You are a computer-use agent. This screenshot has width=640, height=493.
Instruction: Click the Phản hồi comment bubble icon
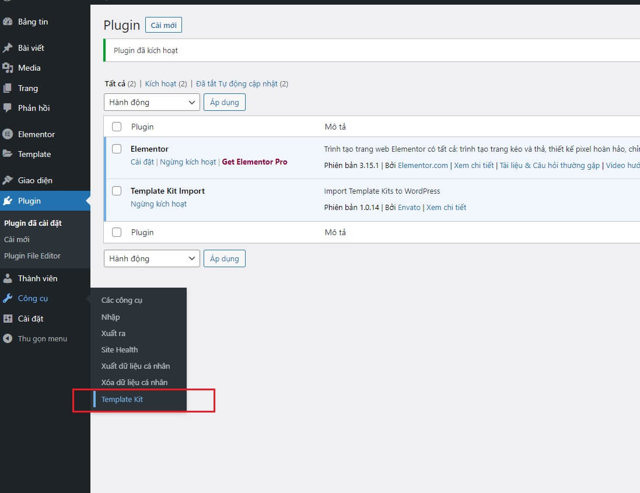[8, 108]
